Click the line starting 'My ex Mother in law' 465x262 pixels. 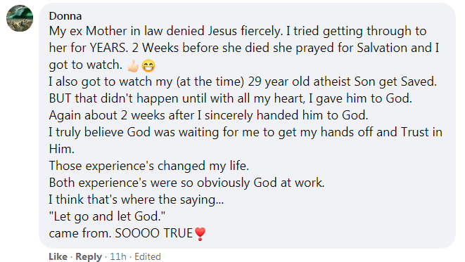tap(238, 32)
